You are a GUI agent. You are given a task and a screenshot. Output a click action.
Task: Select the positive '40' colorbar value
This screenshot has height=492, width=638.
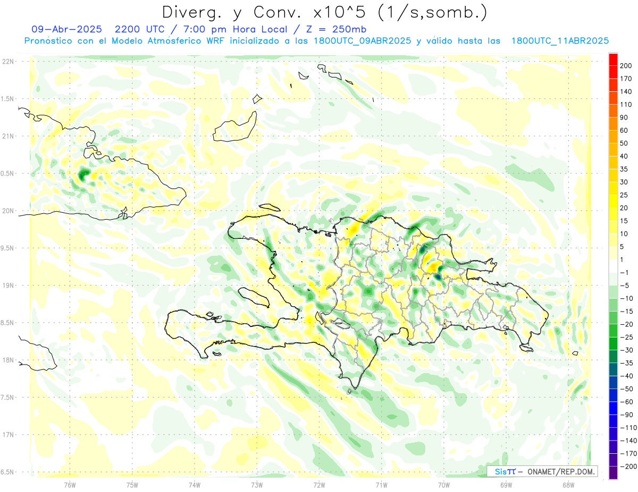[624, 156]
